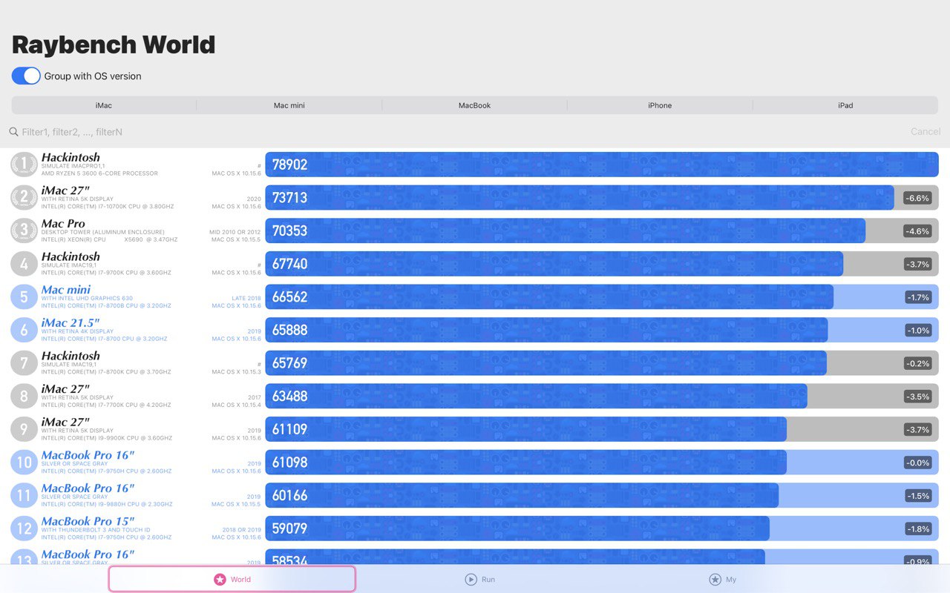The width and height of the screenshot is (950, 593).
Task: Select the iMac filter segment
Action: (x=104, y=105)
